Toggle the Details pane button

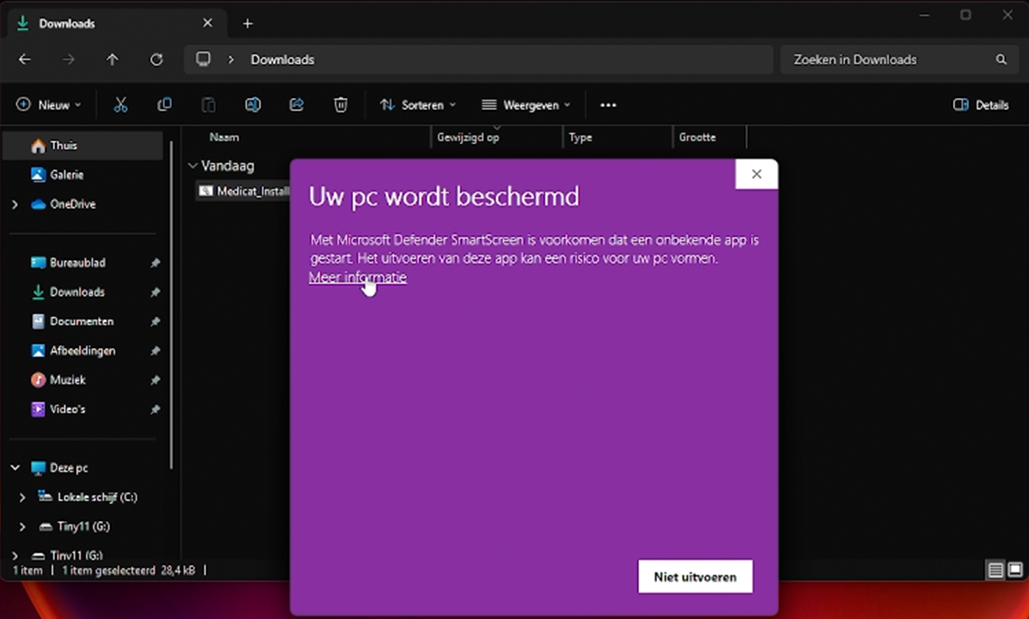coord(980,105)
